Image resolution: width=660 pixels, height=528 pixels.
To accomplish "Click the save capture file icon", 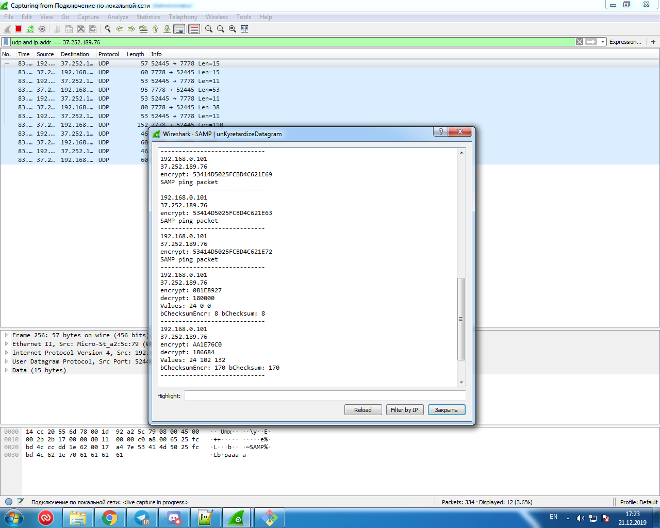I will pos(69,29).
